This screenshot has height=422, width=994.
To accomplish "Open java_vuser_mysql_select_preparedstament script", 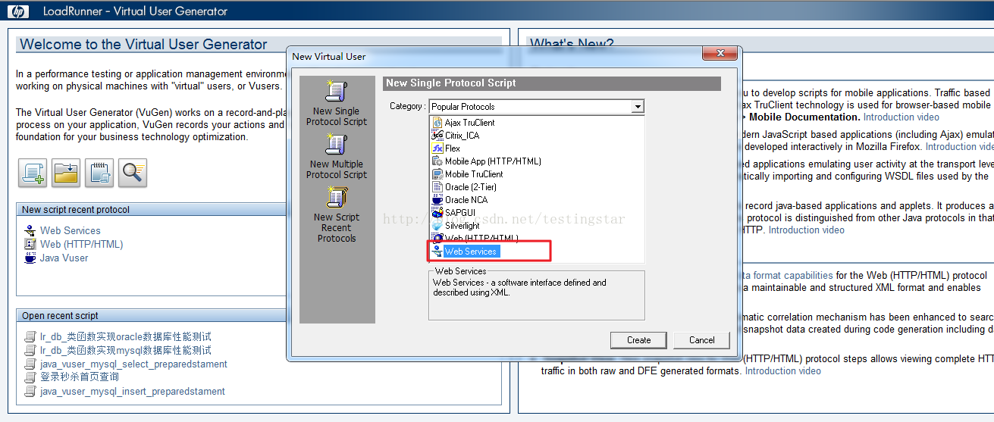I will pos(133,364).
